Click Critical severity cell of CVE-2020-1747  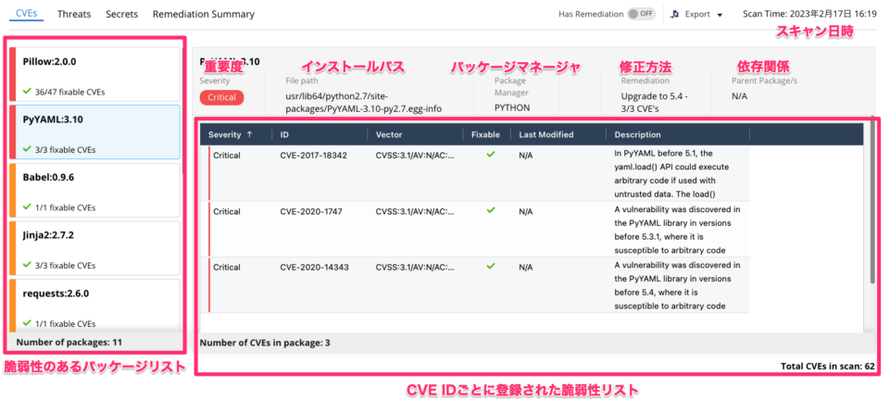(227, 211)
